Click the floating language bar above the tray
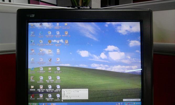 pyautogui.click(x=132, y=100)
